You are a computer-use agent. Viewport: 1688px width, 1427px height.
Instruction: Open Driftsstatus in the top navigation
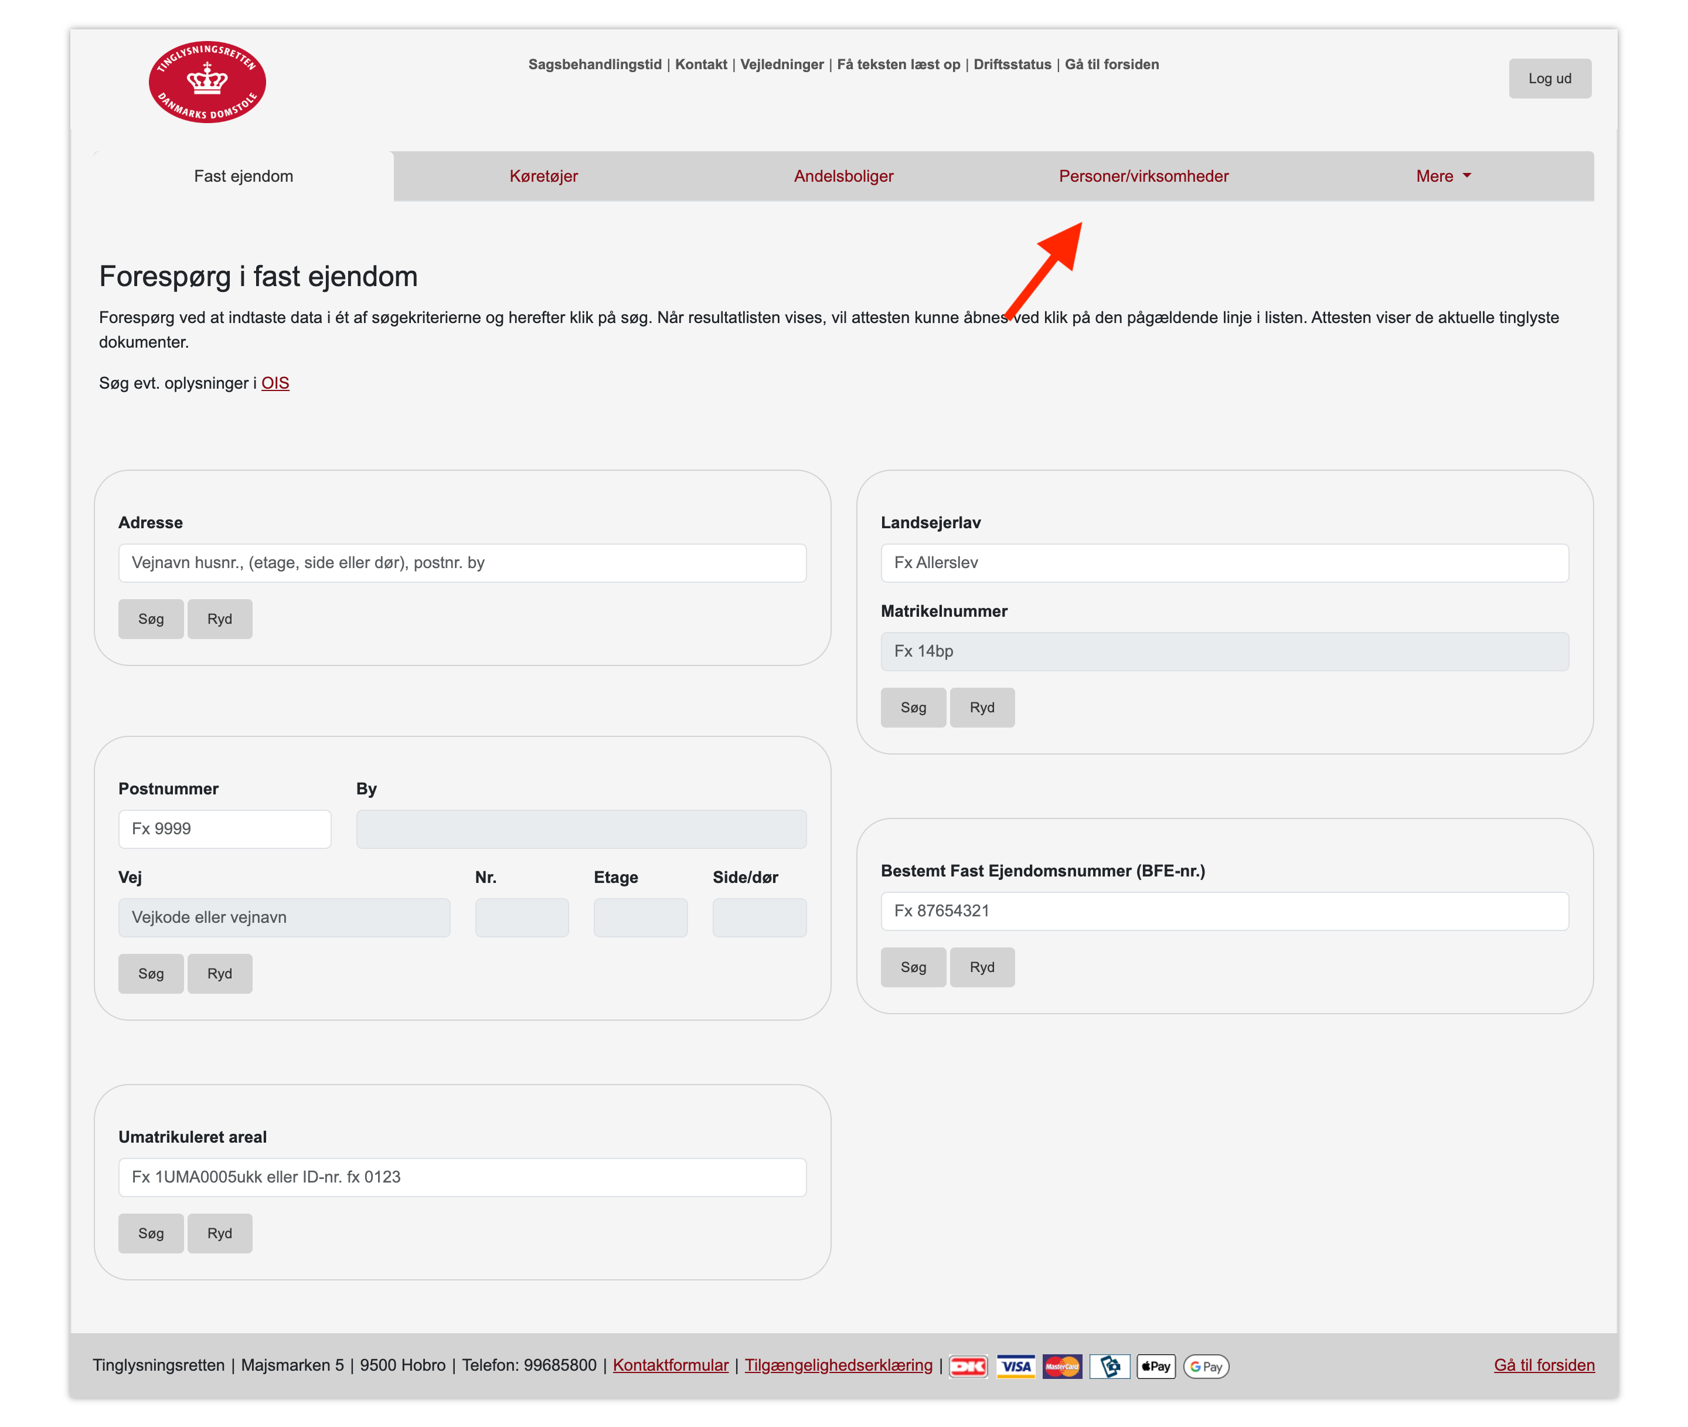click(x=1012, y=64)
